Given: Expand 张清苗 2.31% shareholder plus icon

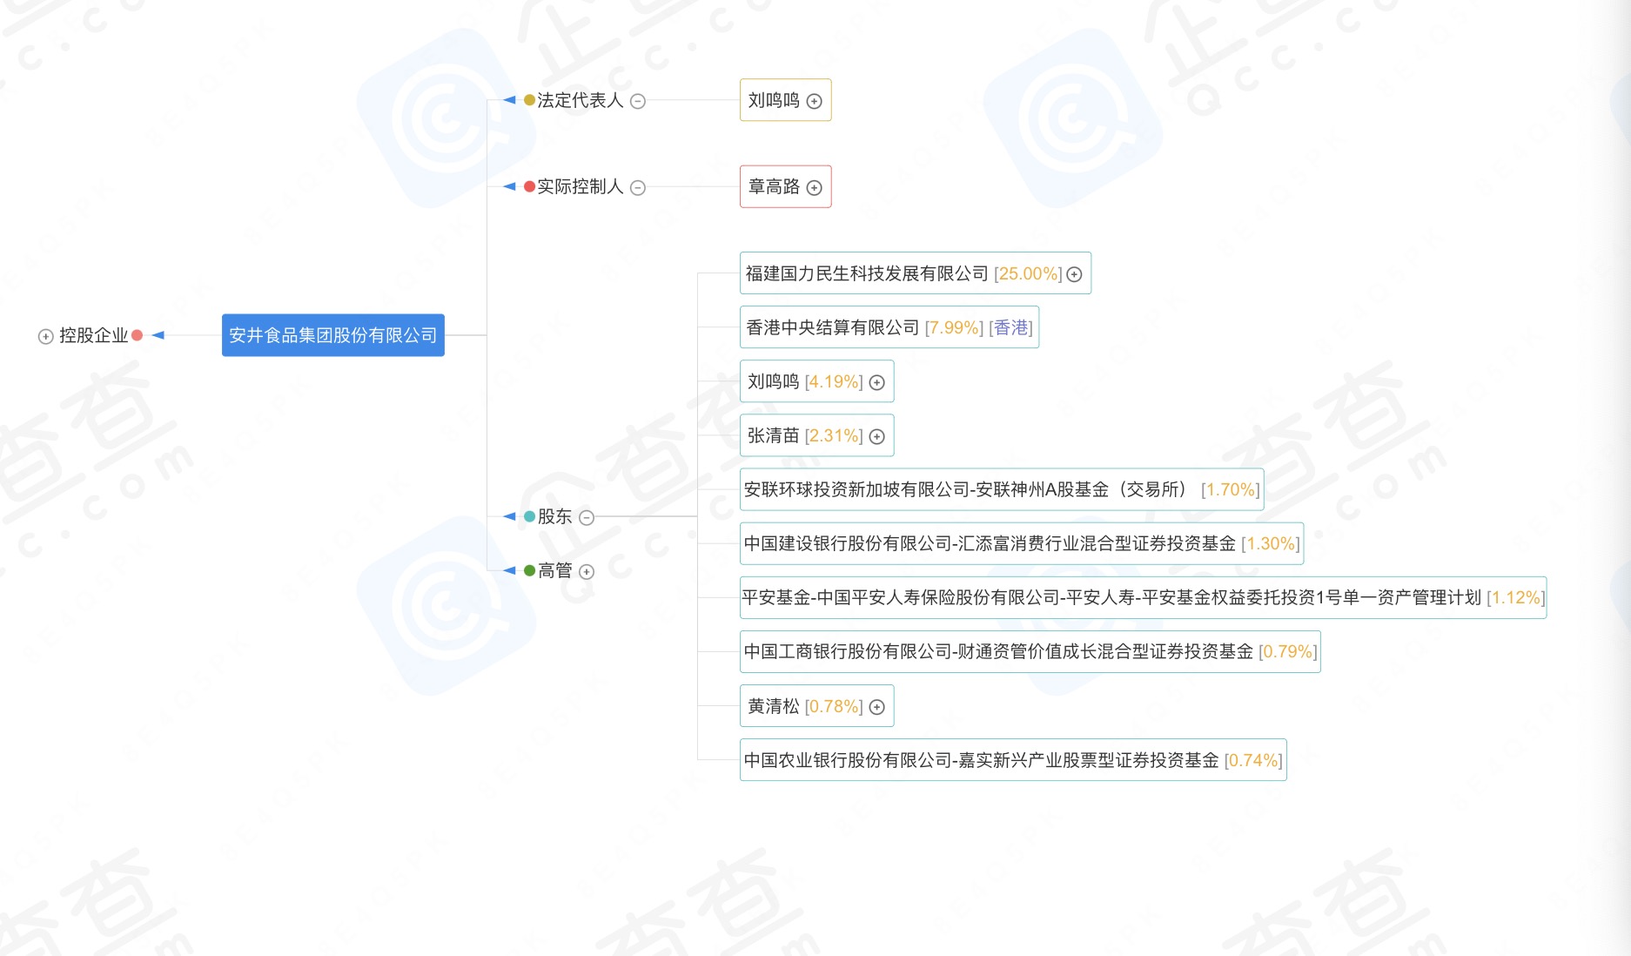Looking at the screenshot, I should [x=877, y=436].
